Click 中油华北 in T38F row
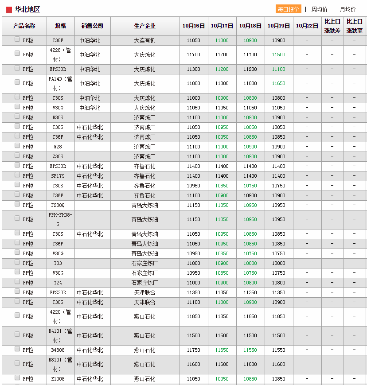Screen dimensions: 367x385 point(90,40)
